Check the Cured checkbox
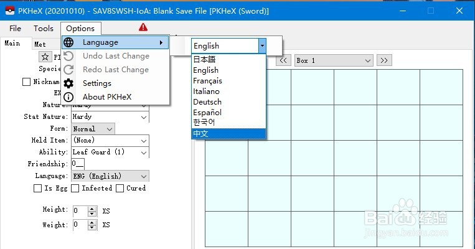 (x=120, y=189)
